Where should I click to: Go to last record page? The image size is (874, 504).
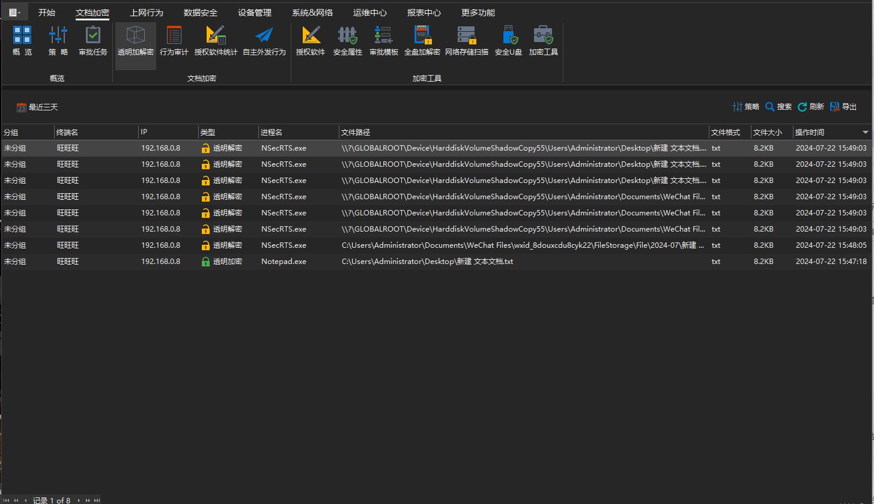coord(97,500)
